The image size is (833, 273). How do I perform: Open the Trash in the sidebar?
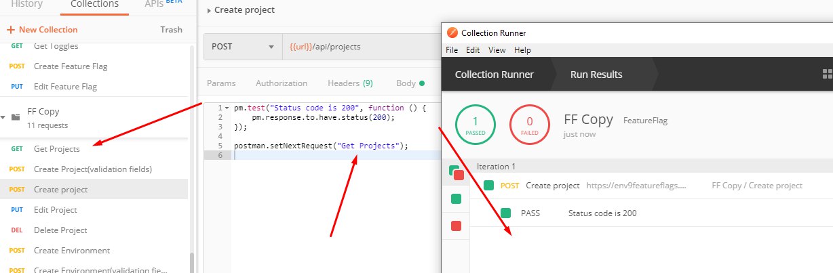pos(171,29)
